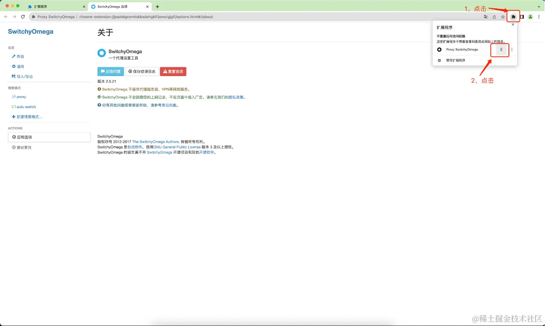This screenshot has height=326, width=545.
Task: Open 管理扩展程序 in extensions popup
Action: (475, 60)
